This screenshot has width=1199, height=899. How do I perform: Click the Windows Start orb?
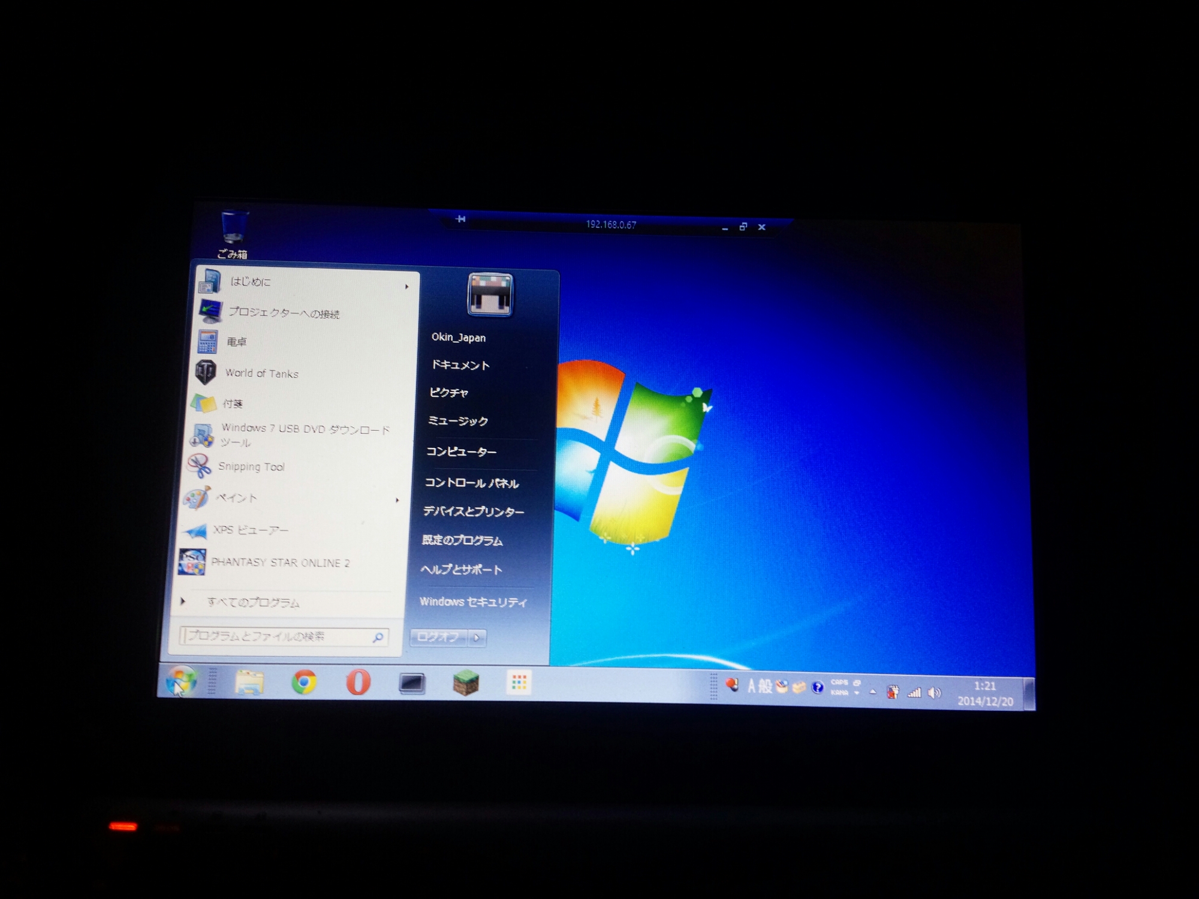coord(181,681)
